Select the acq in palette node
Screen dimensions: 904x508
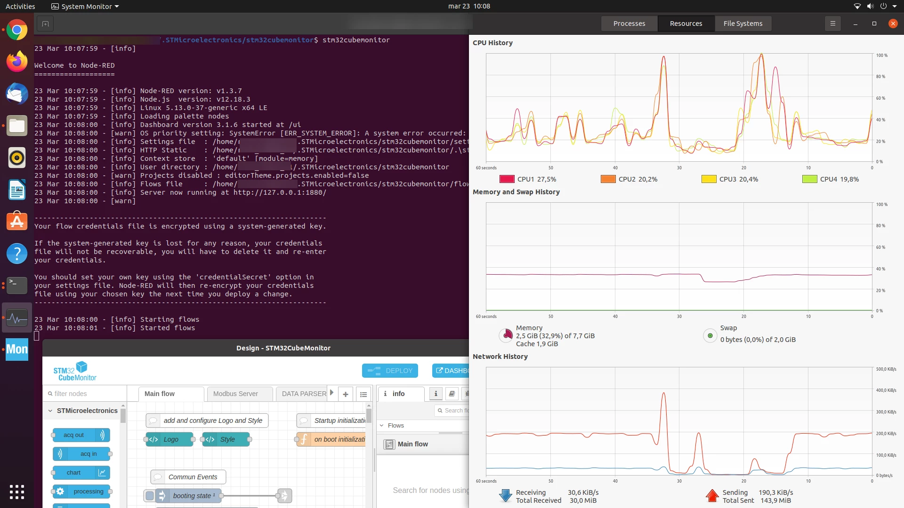81,454
